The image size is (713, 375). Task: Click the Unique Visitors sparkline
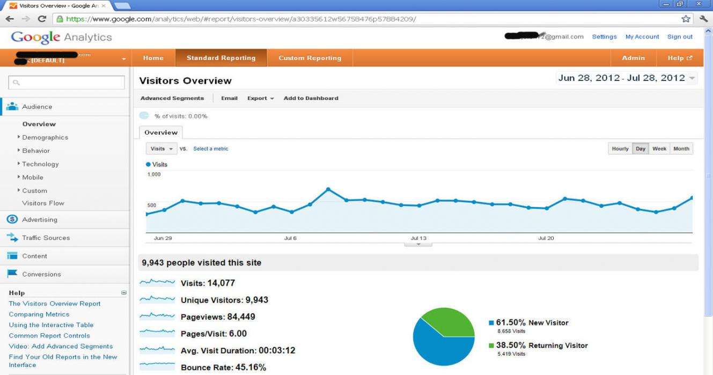[157, 299]
